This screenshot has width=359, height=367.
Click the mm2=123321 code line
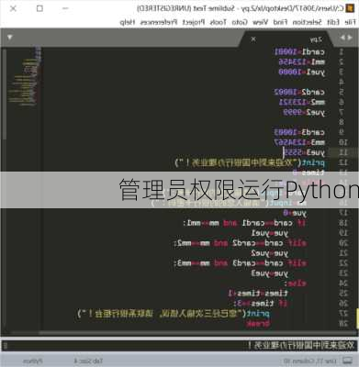[302, 102]
